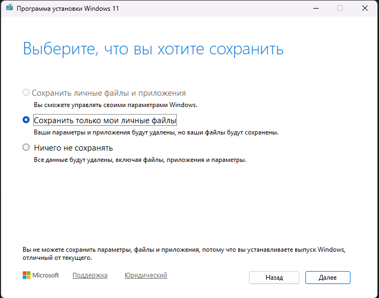Close the Windows 11 setup window
Image resolution: width=379 pixels, height=298 pixels.
coord(364,8)
